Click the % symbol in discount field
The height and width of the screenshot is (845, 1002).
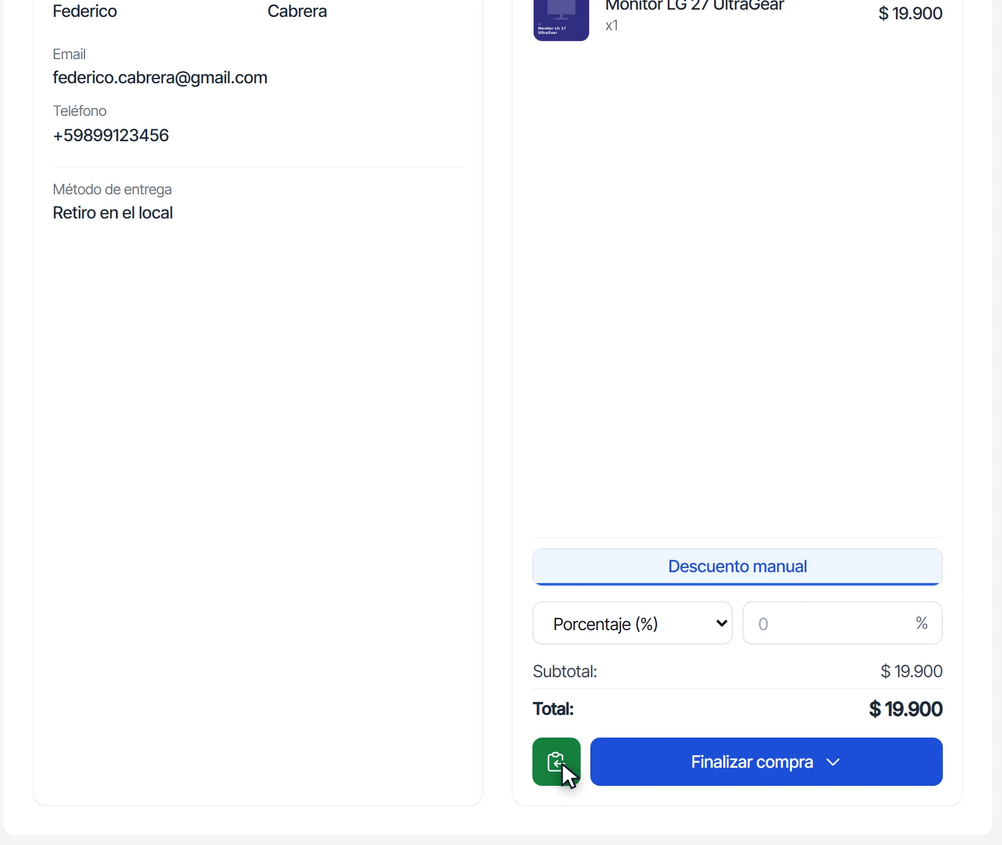click(x=922, y=623)
